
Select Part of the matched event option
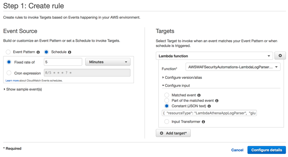pos(166,100)
